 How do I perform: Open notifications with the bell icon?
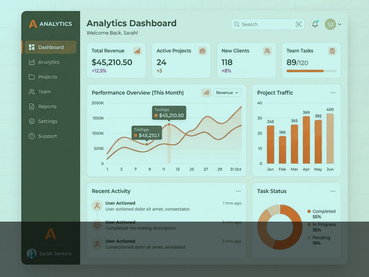tap(315, 24)
